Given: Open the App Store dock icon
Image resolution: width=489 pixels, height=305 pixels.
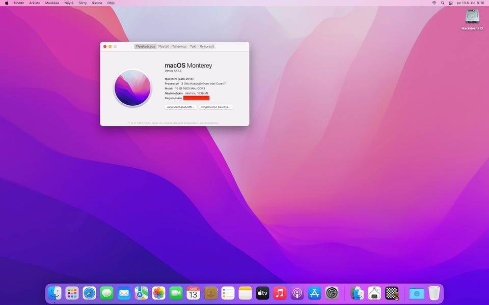Looking at the screenshot, I should [314, 293].
